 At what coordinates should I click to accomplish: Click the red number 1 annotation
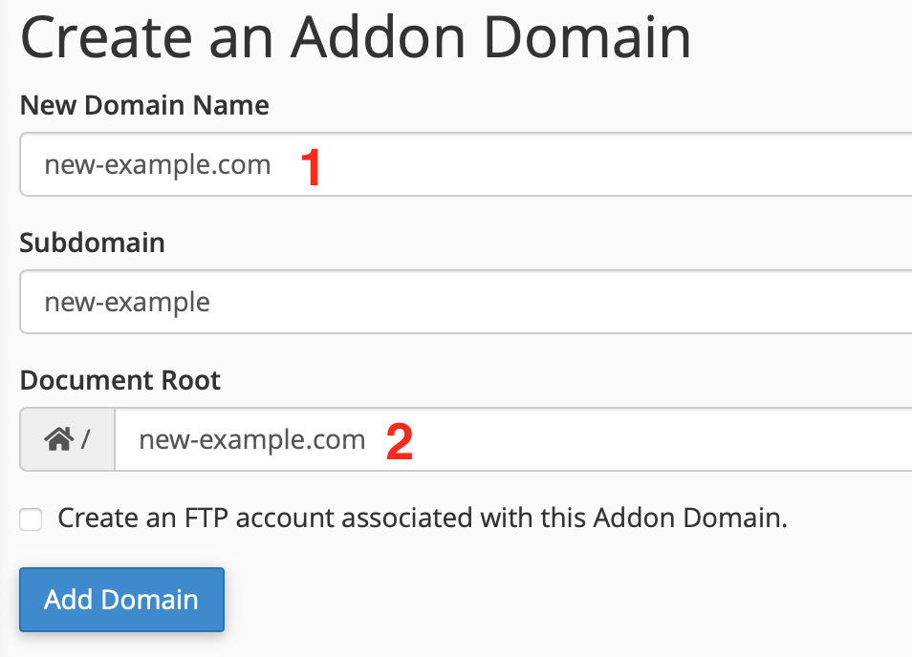(311, 167)
